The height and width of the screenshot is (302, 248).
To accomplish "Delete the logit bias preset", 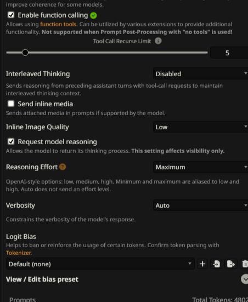I will pyautogui.click(x=244, y=264).
